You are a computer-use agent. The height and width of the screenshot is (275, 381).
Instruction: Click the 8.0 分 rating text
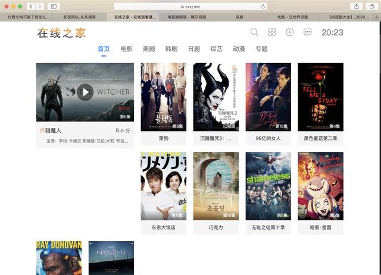tap(123, 130)
